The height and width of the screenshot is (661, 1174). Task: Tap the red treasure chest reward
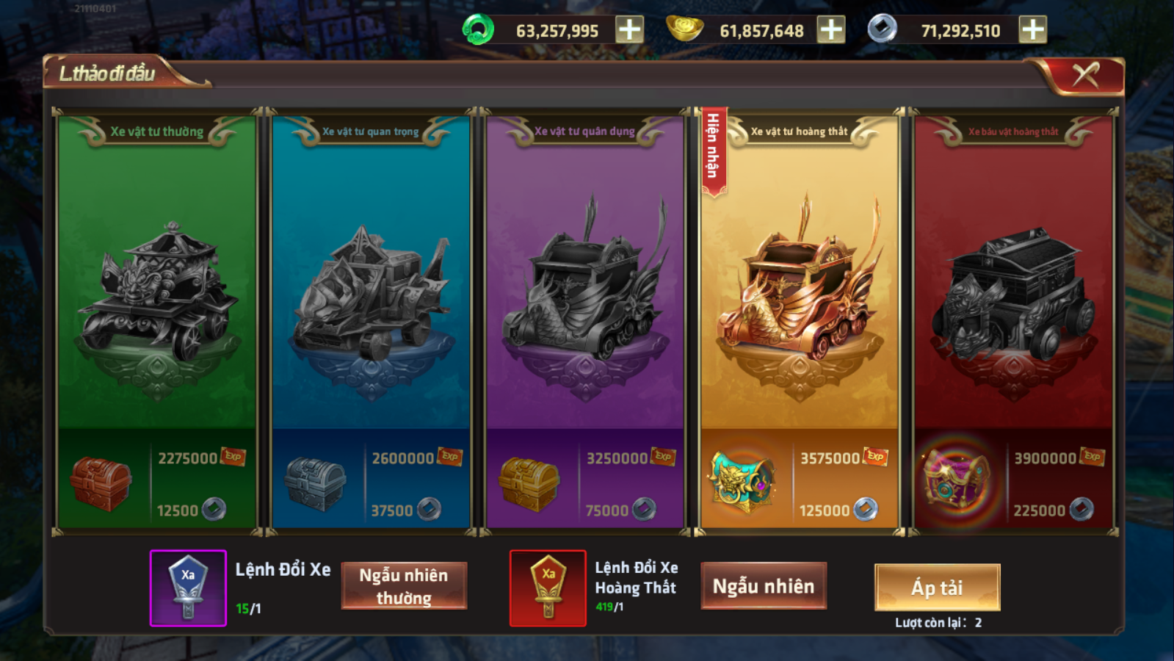click(x=101, y=484)
